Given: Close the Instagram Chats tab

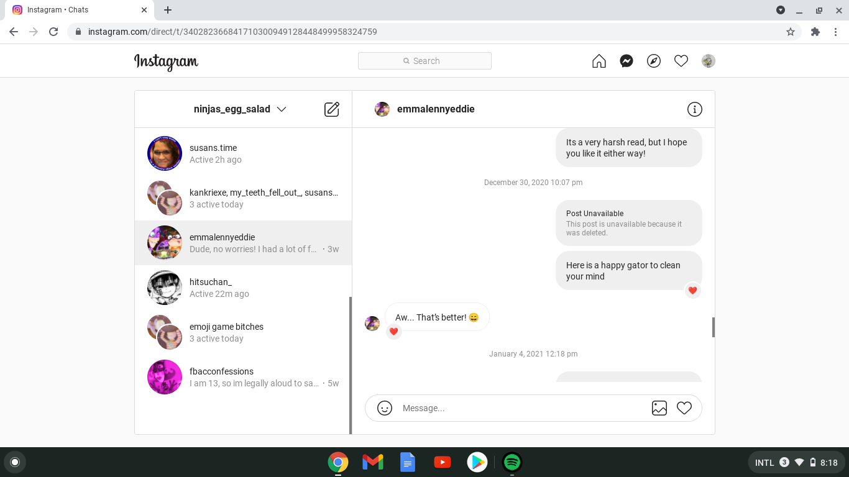Looking at the screenshot, I should click(x=144, y=10).
